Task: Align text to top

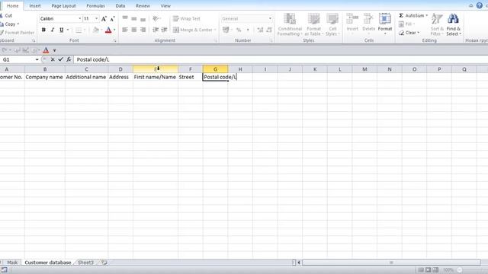Action: click(125, 18)
